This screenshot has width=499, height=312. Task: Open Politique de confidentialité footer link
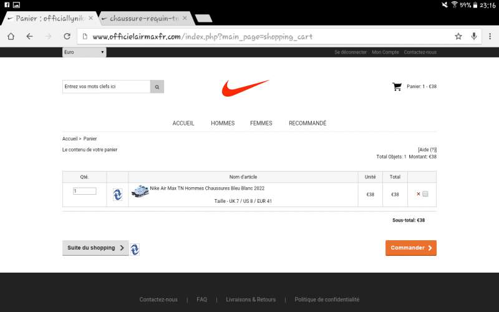[x=327, y=300]
